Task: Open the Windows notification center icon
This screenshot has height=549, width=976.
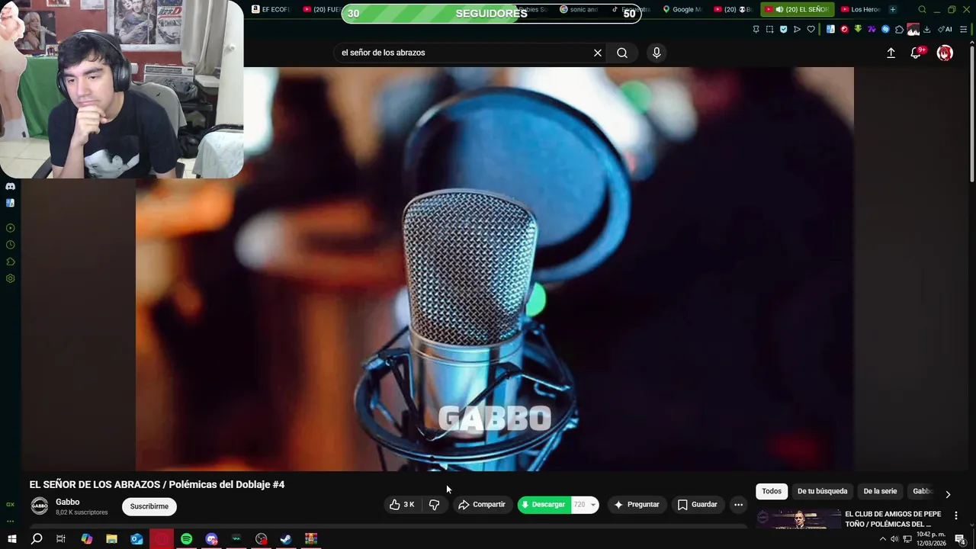Action: coord(961,539)
